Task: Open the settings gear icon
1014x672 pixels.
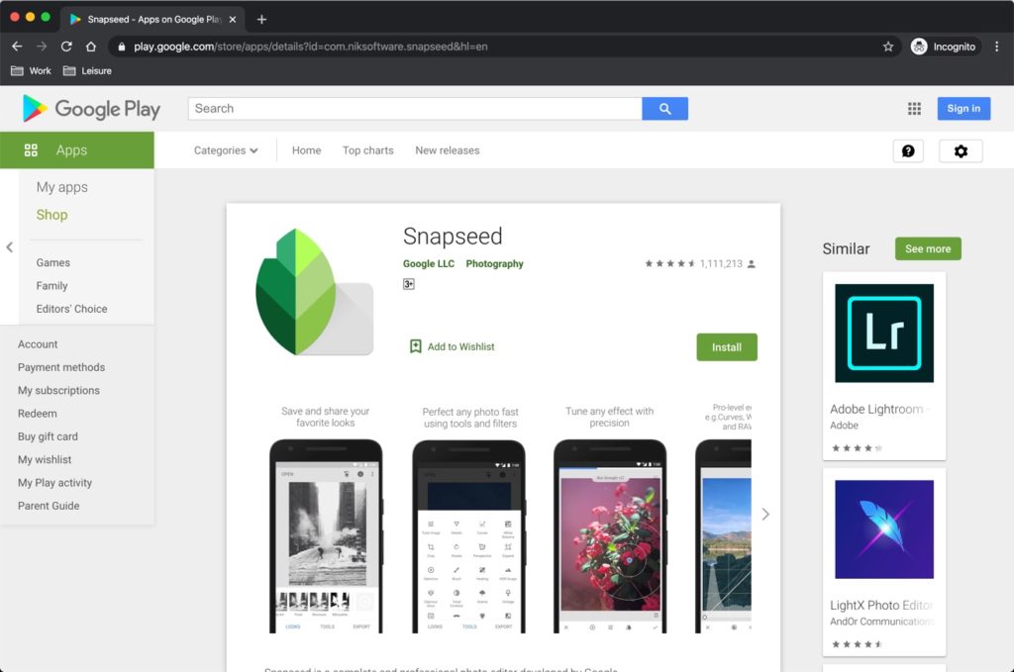Action: 961,150
